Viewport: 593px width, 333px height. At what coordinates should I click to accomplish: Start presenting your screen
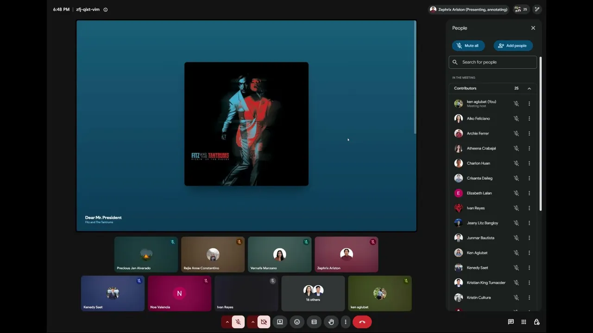[280, 322]
